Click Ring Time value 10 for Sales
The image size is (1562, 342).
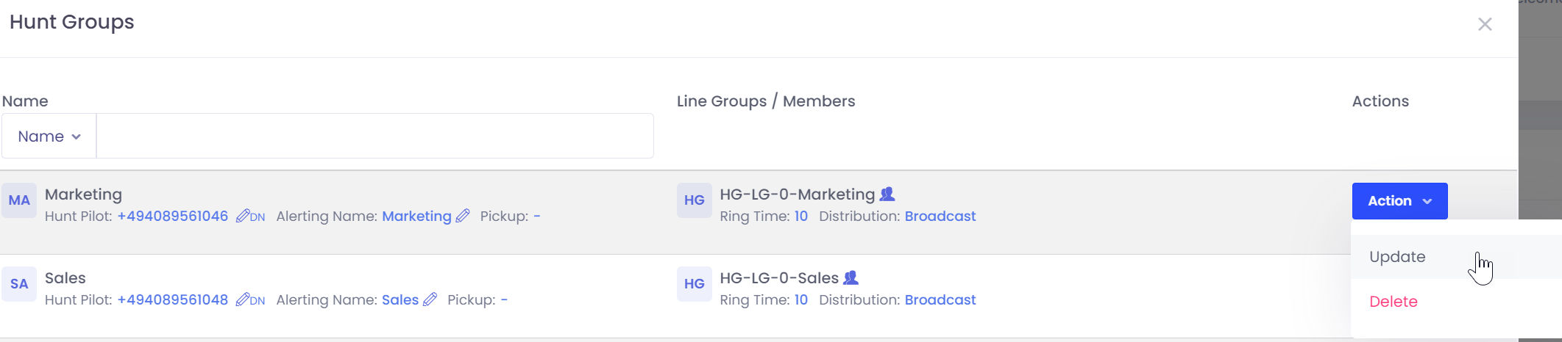click(800, 300)
